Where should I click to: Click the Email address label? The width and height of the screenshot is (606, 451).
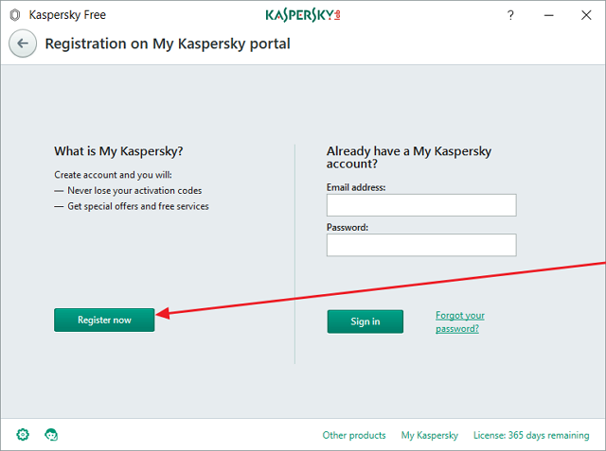pyautogui.click(x=356, y=187)
